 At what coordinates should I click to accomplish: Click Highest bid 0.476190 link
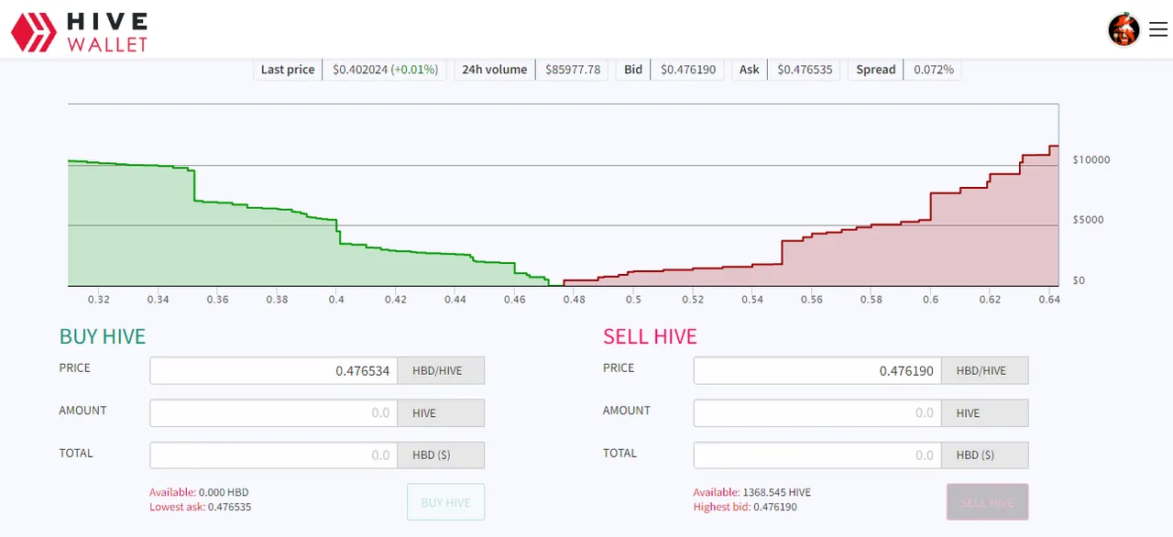click(745, 507)
